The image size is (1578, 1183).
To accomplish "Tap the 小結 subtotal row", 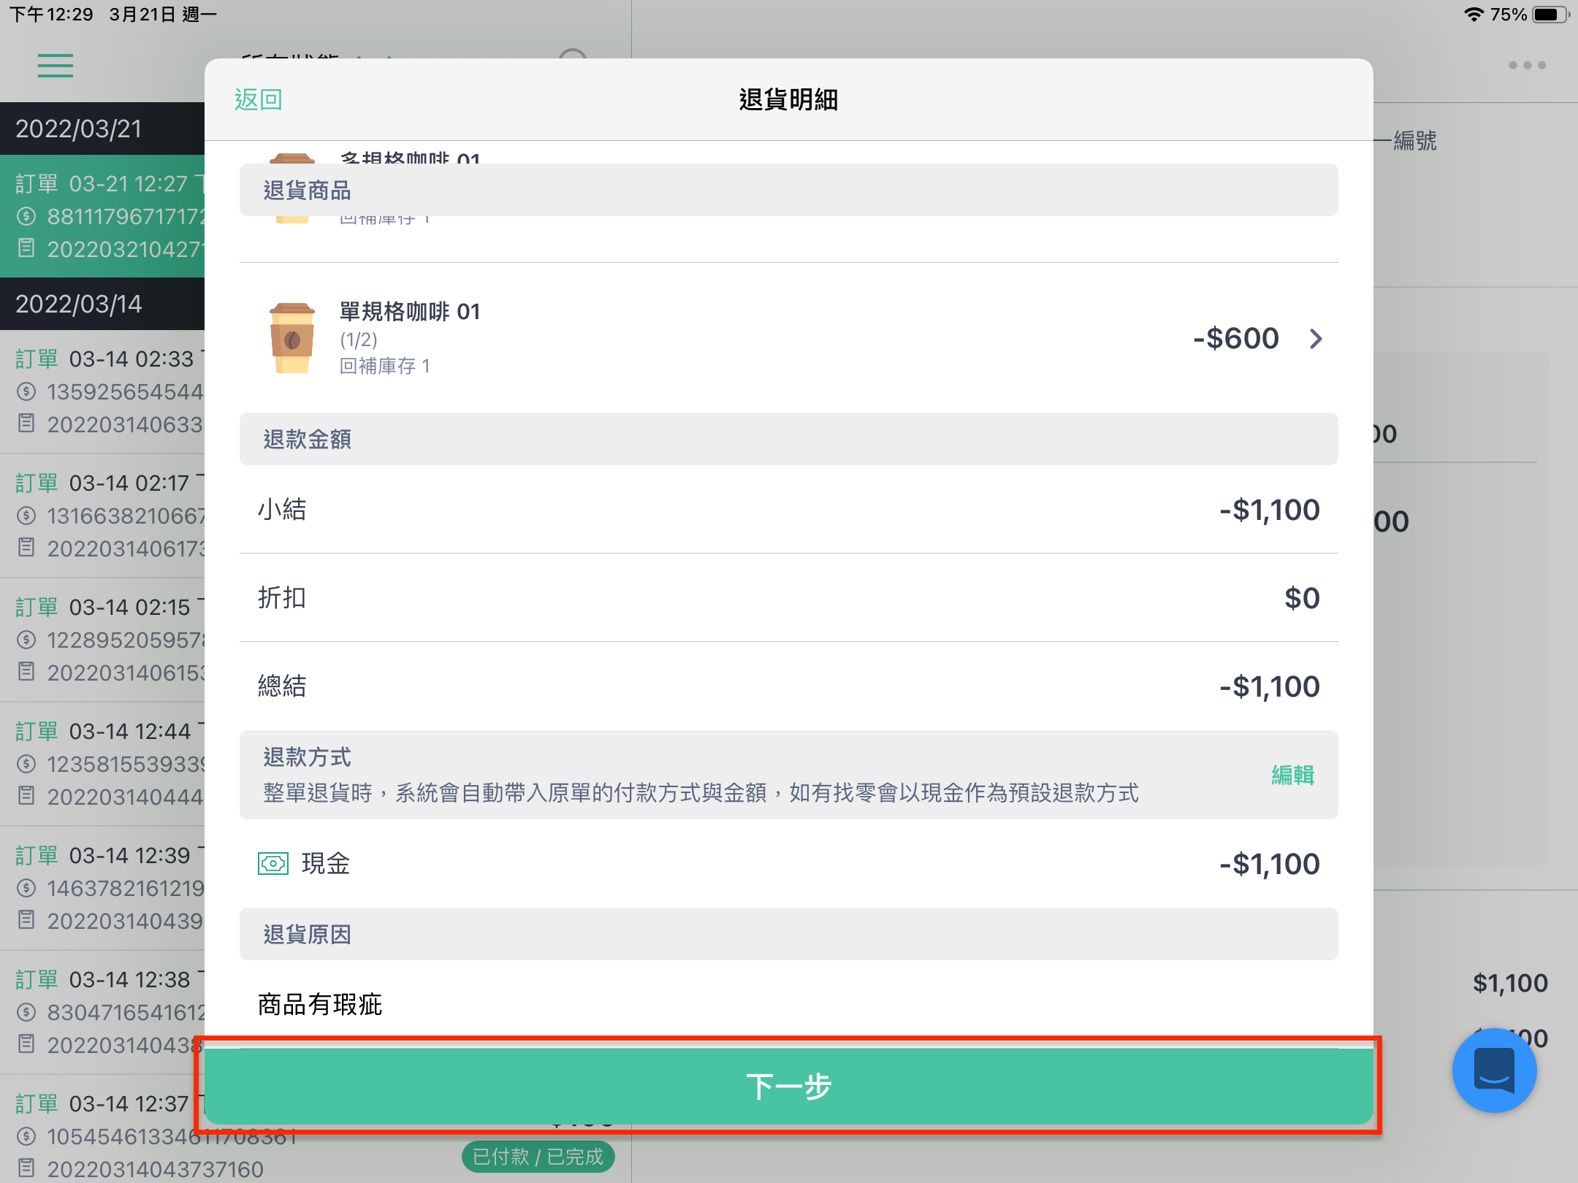I will click(x=788, y=509).
